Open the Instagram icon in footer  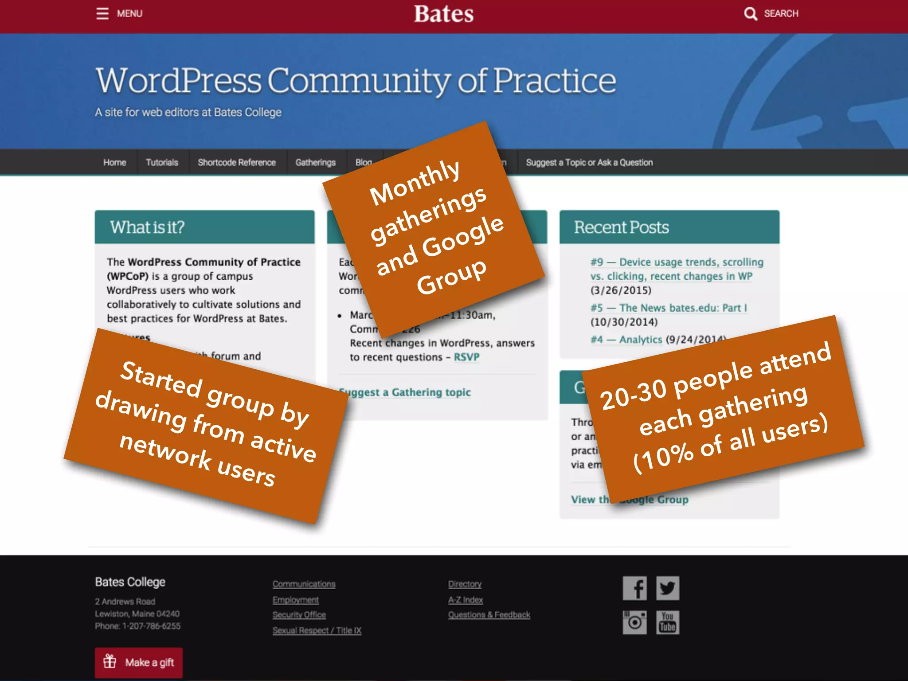coord(634,622)
